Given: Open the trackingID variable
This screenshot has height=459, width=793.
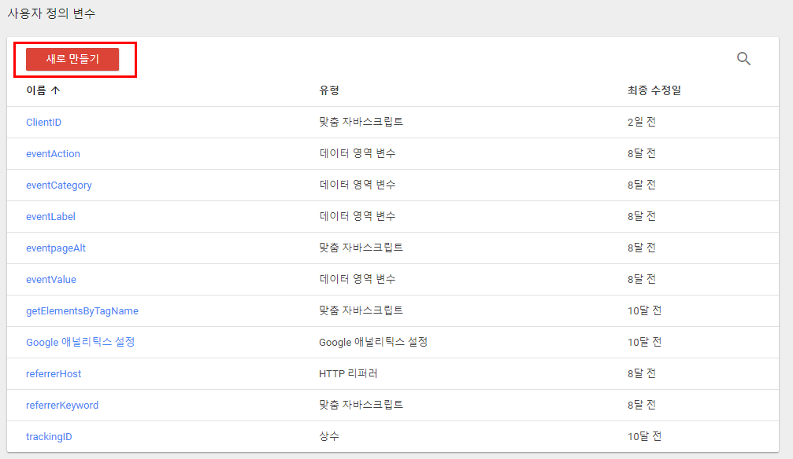Looking at the screenshot, I should pos(49,437).
